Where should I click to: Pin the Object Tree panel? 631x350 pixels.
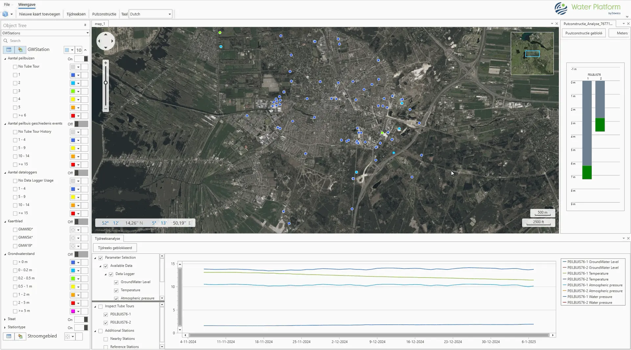pos(85,25)
